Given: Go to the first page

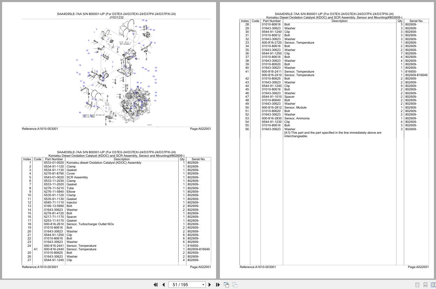Looking at the screenshot, I should click(x=156, y=285).
